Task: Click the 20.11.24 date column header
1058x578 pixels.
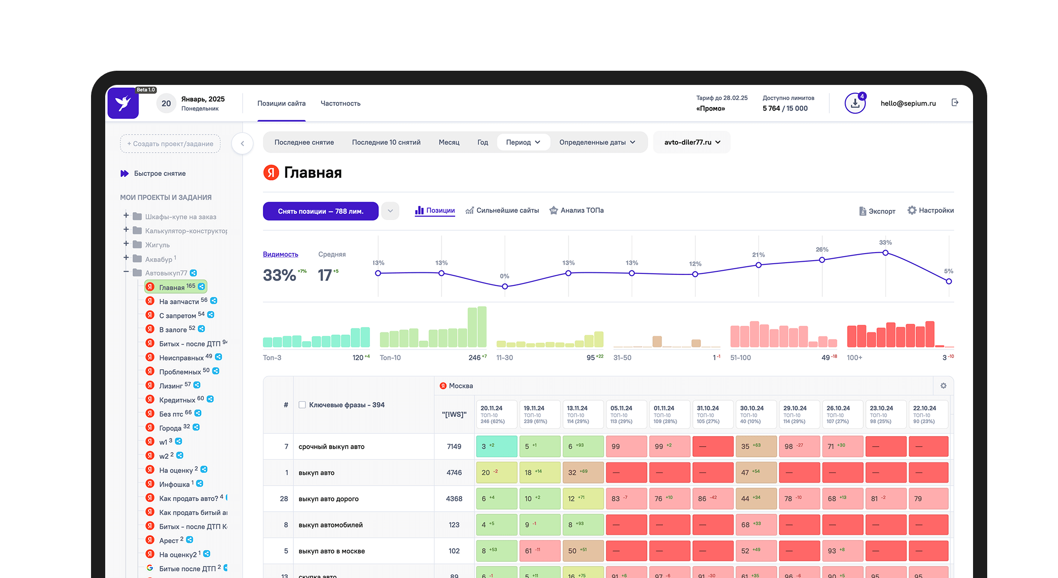Action: tap(496, 414)
